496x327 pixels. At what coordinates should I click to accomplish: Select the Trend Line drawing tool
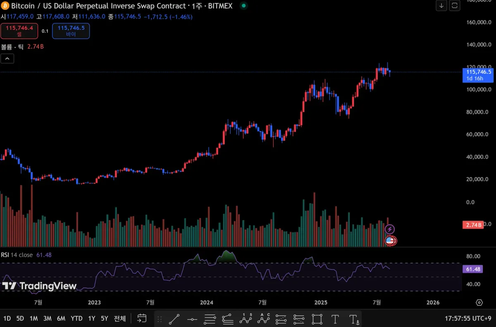click(x=174, y=319)
